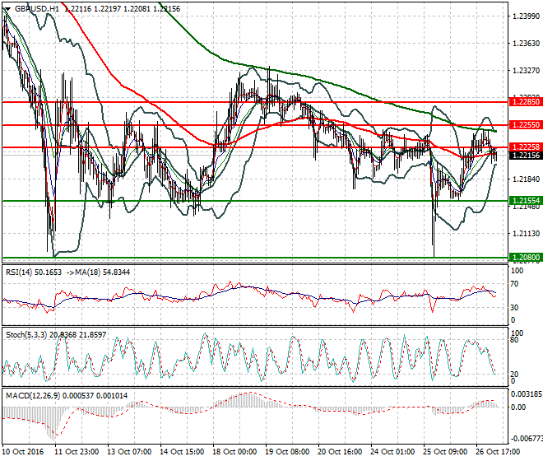Select the ->MA(18) 54.8344 label text
This screenshot has width=543, height=461.
click(98, 272)
